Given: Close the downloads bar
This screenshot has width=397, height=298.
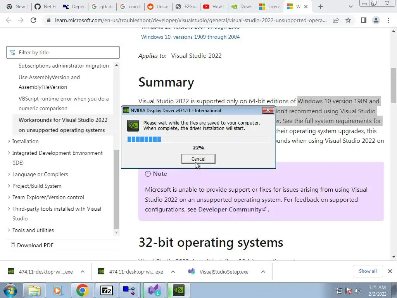Looking at the screenshot, I should pos(390,271).
